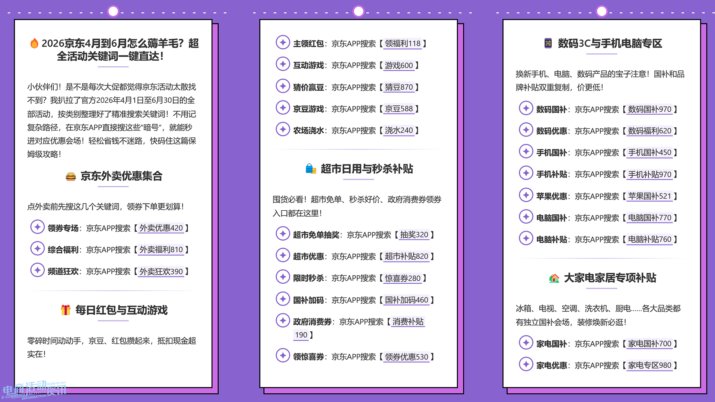Click the heading 大家电家居专项补贴

(x=610, y=278)
